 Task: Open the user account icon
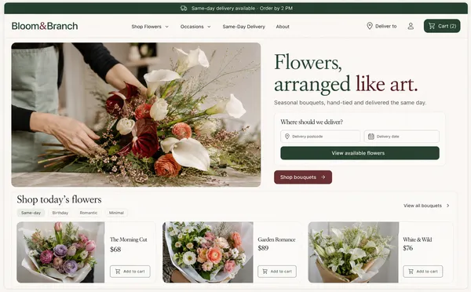411,26
